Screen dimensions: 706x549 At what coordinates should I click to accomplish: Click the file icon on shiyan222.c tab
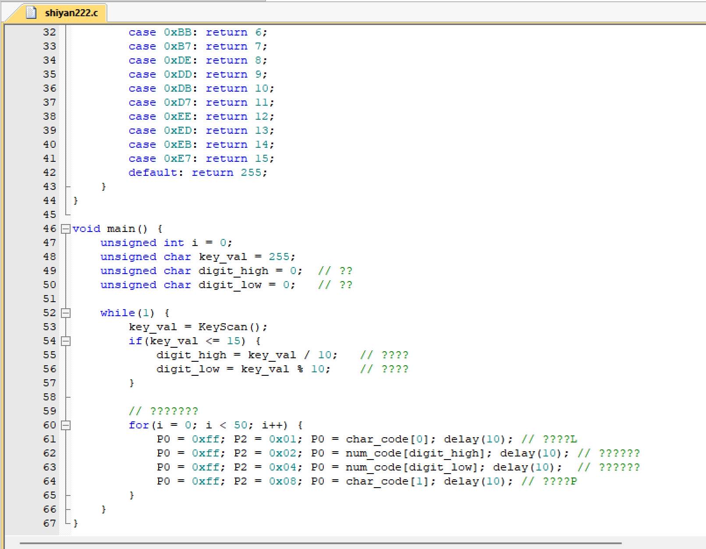coord(31,13)
